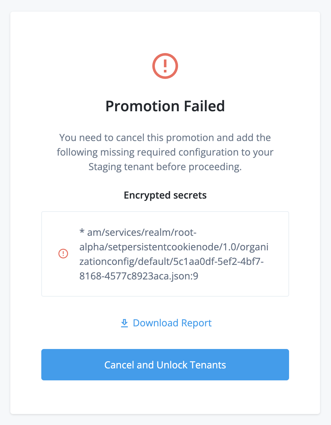Click the Promotion Failed title
331x425 pixels.
coord(165,106)
